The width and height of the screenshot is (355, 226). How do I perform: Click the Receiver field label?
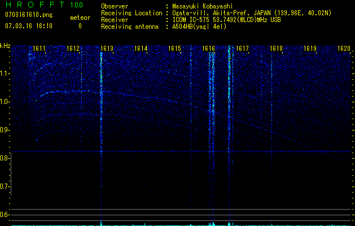coord(115,20)
